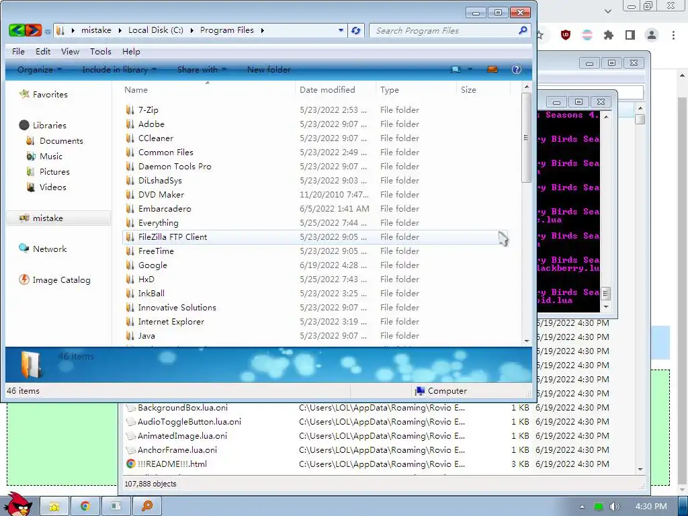This screenshot has height=516, width=688.
Task: Select the Java folder icon
Action: coord(130,336)
